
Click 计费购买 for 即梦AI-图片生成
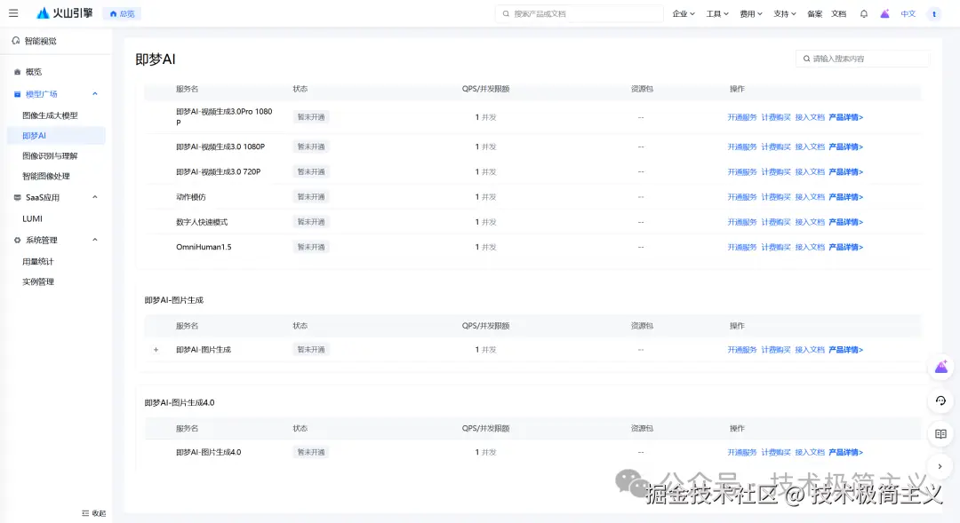pos(776,350)
